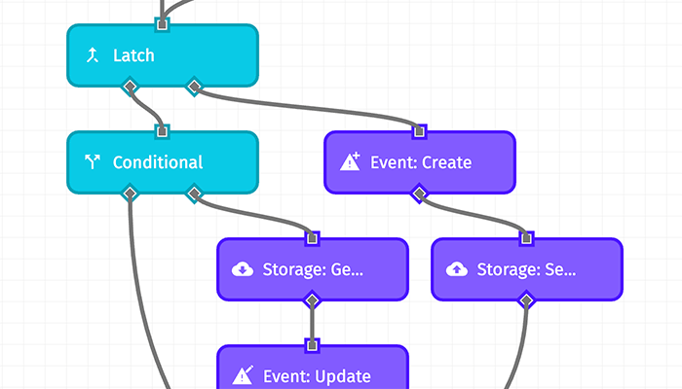
Task: Click the Storage: Ge... input port
Action: [x=312, y=238]
